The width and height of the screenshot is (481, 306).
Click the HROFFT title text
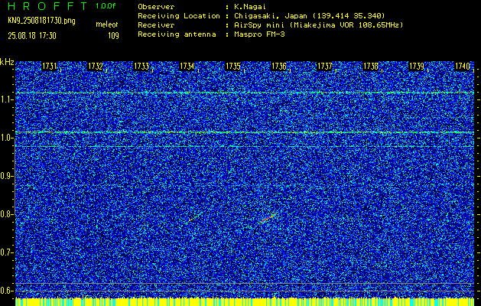47,6
